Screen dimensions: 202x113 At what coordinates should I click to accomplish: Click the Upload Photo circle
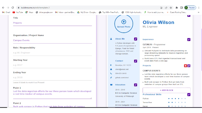point(124,23)
